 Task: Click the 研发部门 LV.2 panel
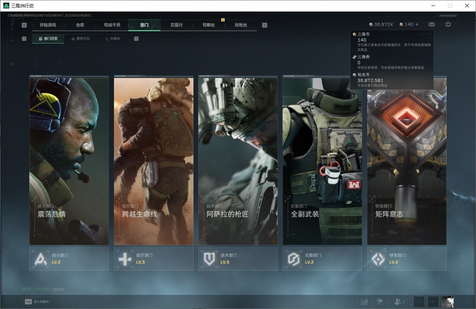(x=407, y=259)
